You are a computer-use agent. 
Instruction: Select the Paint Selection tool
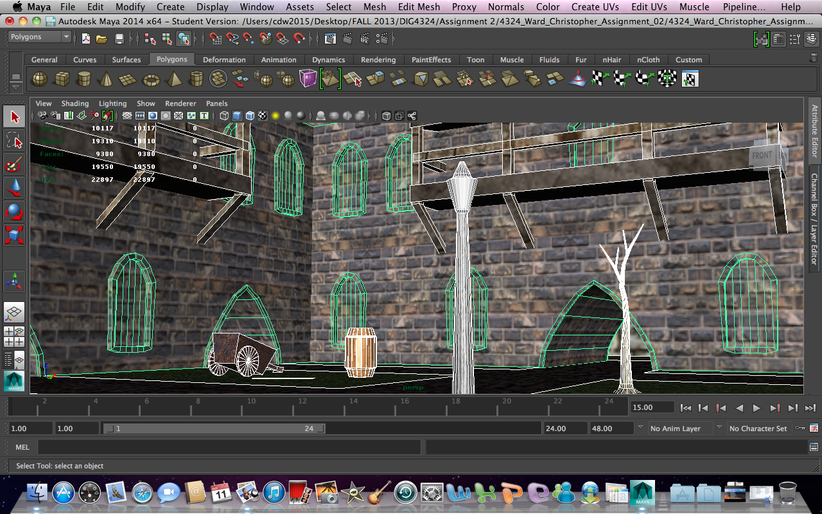pos(14,165)
